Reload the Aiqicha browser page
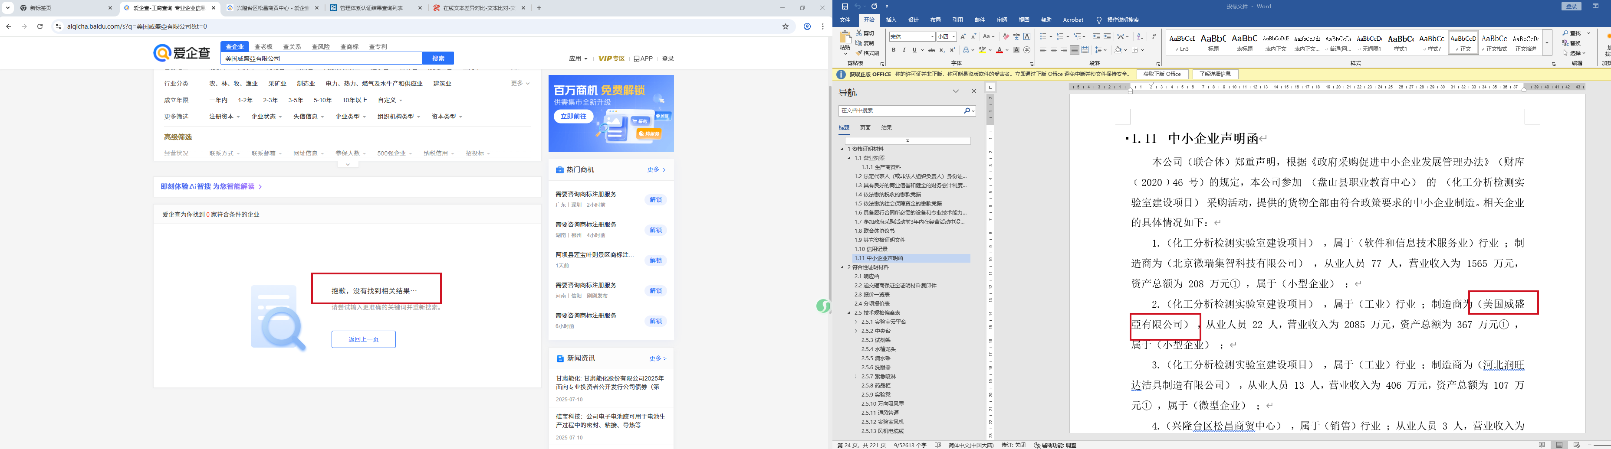 click(40, 26)
